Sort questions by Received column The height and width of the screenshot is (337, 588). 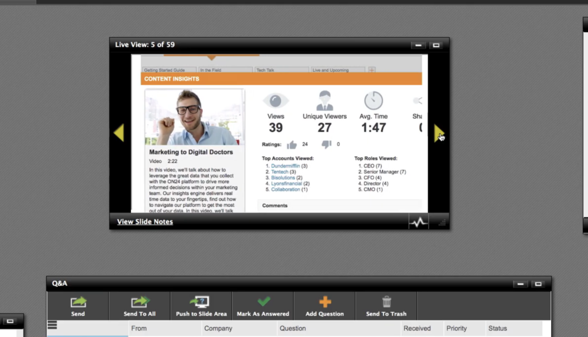[x=417, y=328]
